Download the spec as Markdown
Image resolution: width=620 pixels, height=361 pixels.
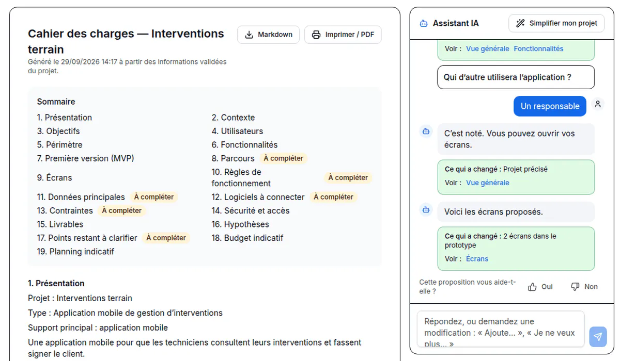(x=268, y=35)
